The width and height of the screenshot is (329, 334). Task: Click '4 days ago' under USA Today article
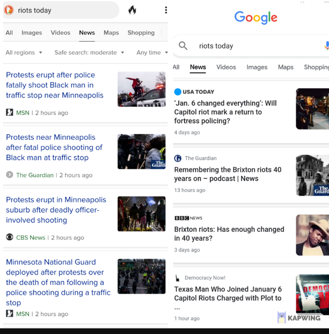click(x=187, y=132)
